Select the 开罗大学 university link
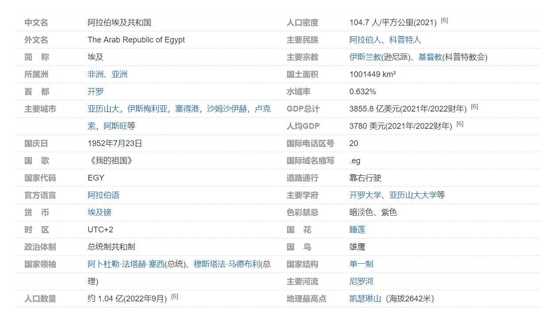This screenshot has height=312, width=559. 364,195
